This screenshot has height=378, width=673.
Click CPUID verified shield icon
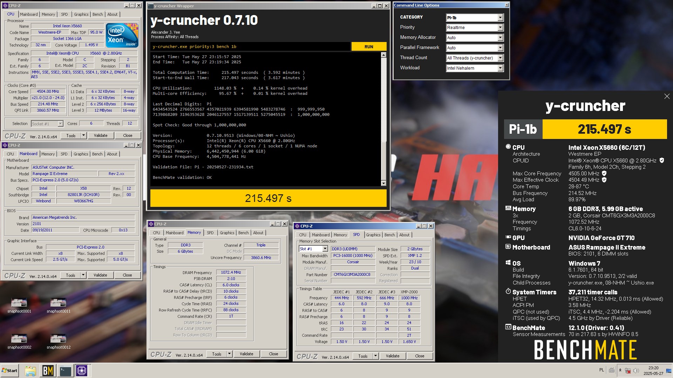(x=662, y=160)
